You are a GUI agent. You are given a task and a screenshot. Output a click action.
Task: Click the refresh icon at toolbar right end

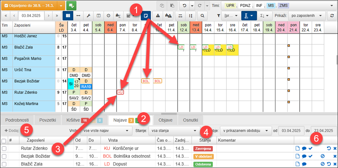coord(331,16)
